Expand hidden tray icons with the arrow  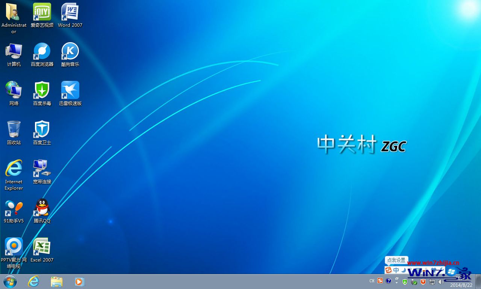[x=397, y=283]
